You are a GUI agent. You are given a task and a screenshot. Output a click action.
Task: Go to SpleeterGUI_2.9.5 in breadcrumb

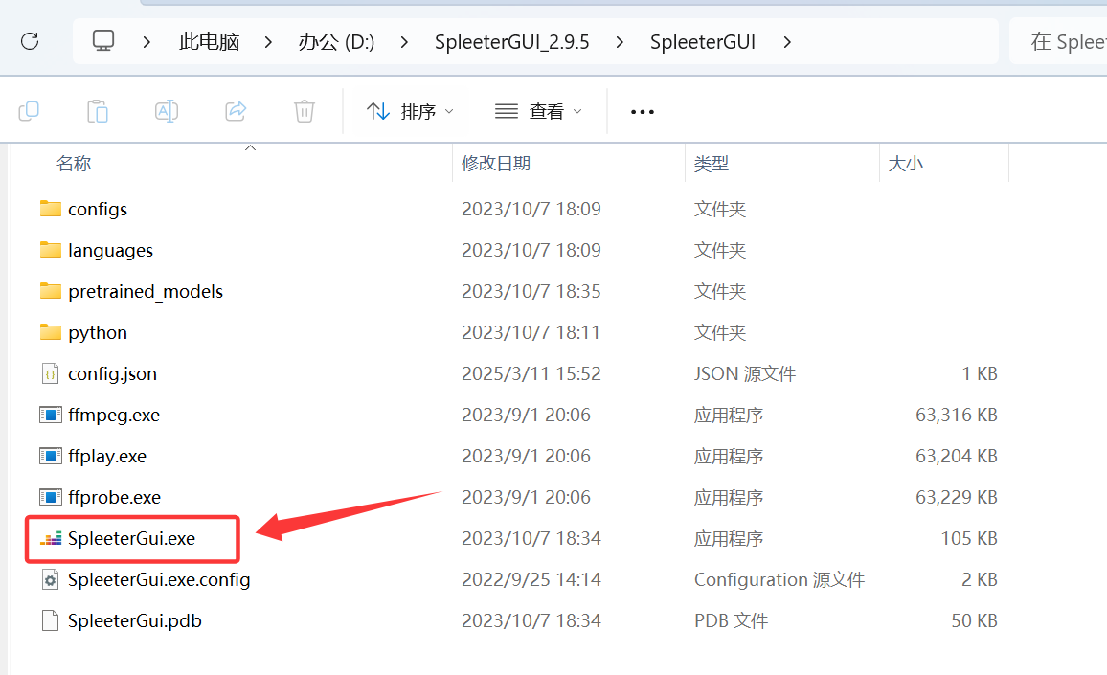pos(512,42)
